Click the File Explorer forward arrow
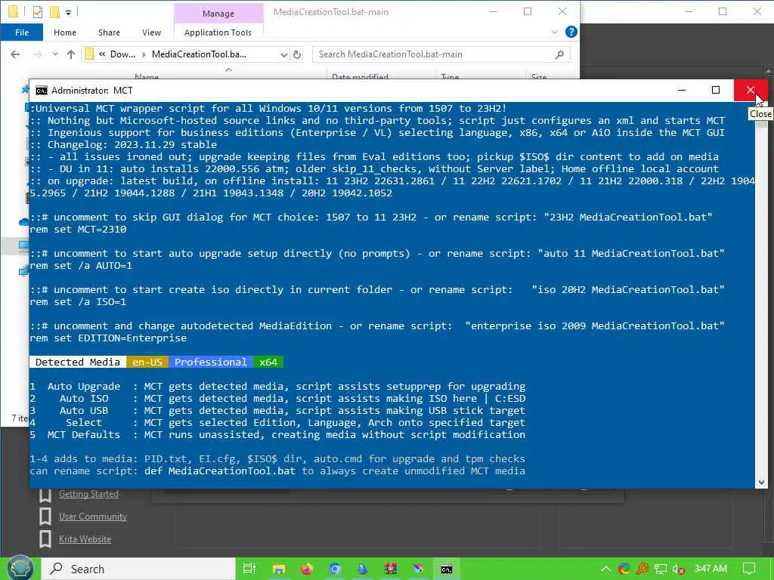This screenshot has width=774, height=580. pos(38,54)
